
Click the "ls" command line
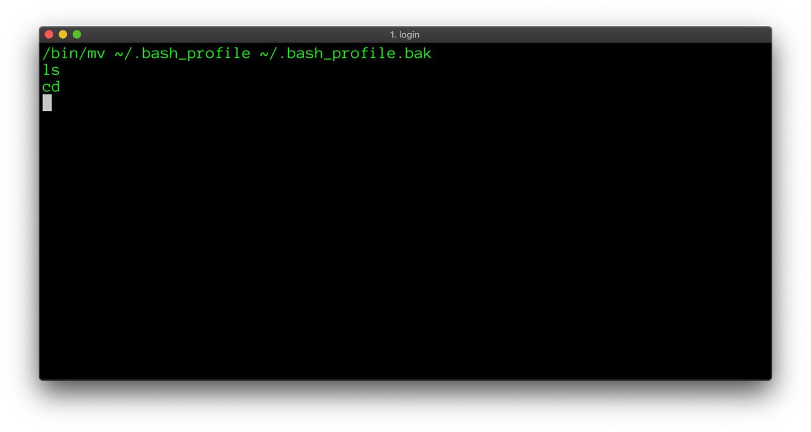[51, 70]
